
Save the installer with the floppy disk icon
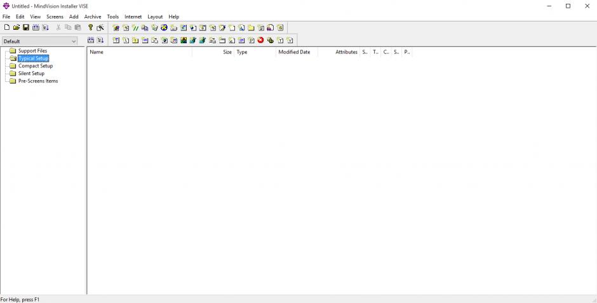[x=26, y=27]
